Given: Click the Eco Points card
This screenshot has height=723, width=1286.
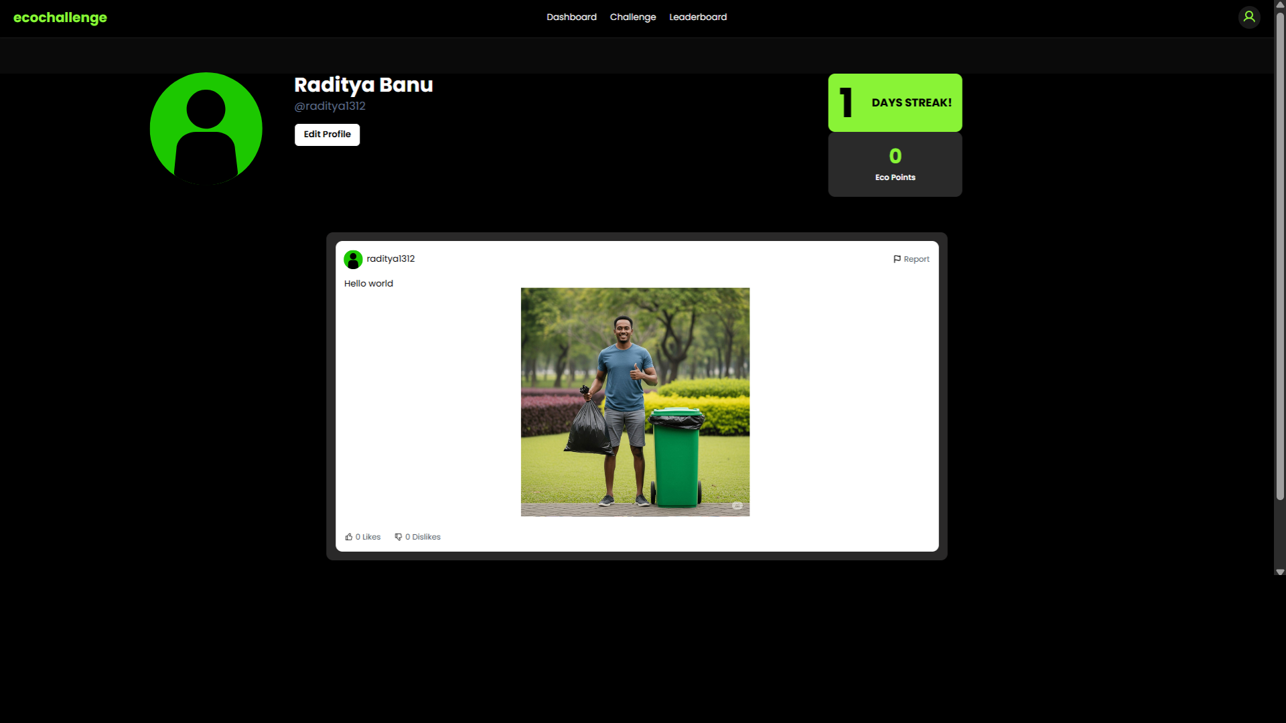Looking at the screenshot, I should point(895,164).
